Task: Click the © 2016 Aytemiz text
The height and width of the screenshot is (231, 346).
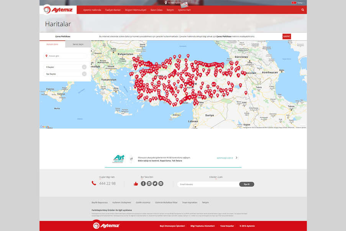Action: coord(247,226)
